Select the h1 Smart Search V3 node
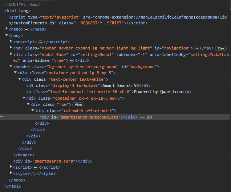 click(88, 85)
